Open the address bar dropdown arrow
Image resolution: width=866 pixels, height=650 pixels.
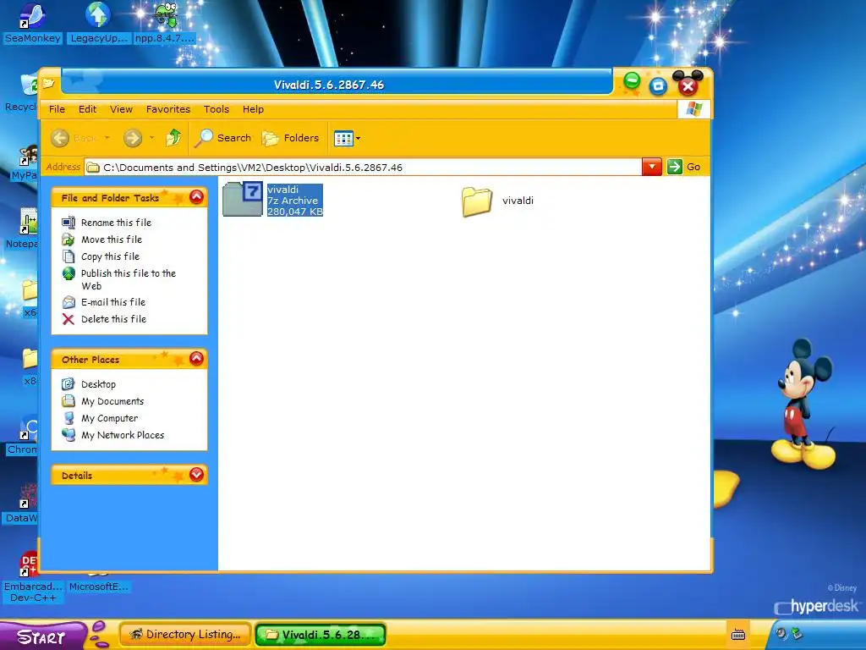(x=652, y=167)
